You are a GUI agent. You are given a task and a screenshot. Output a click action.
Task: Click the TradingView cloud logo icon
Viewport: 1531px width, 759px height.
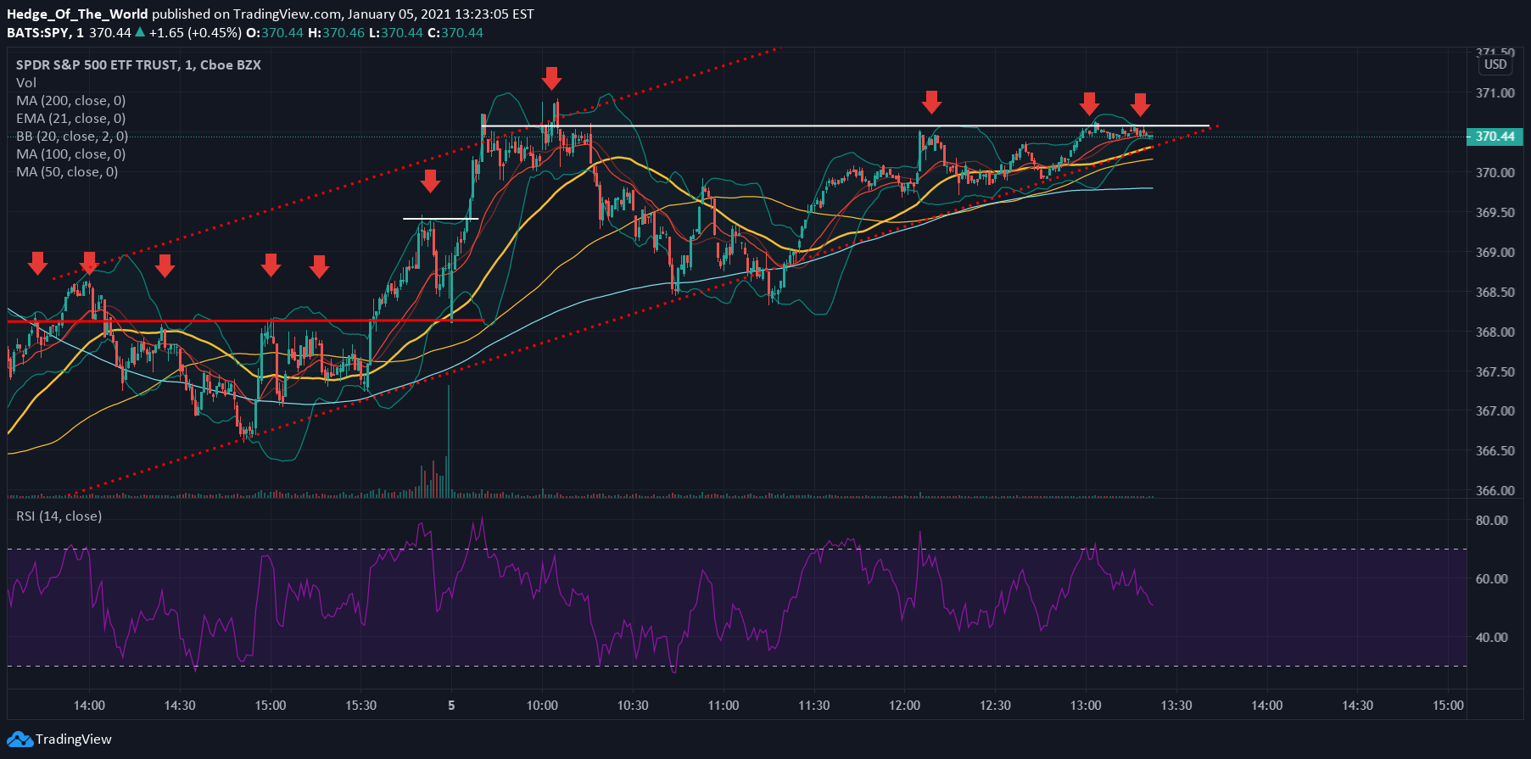tap(20, 739)
